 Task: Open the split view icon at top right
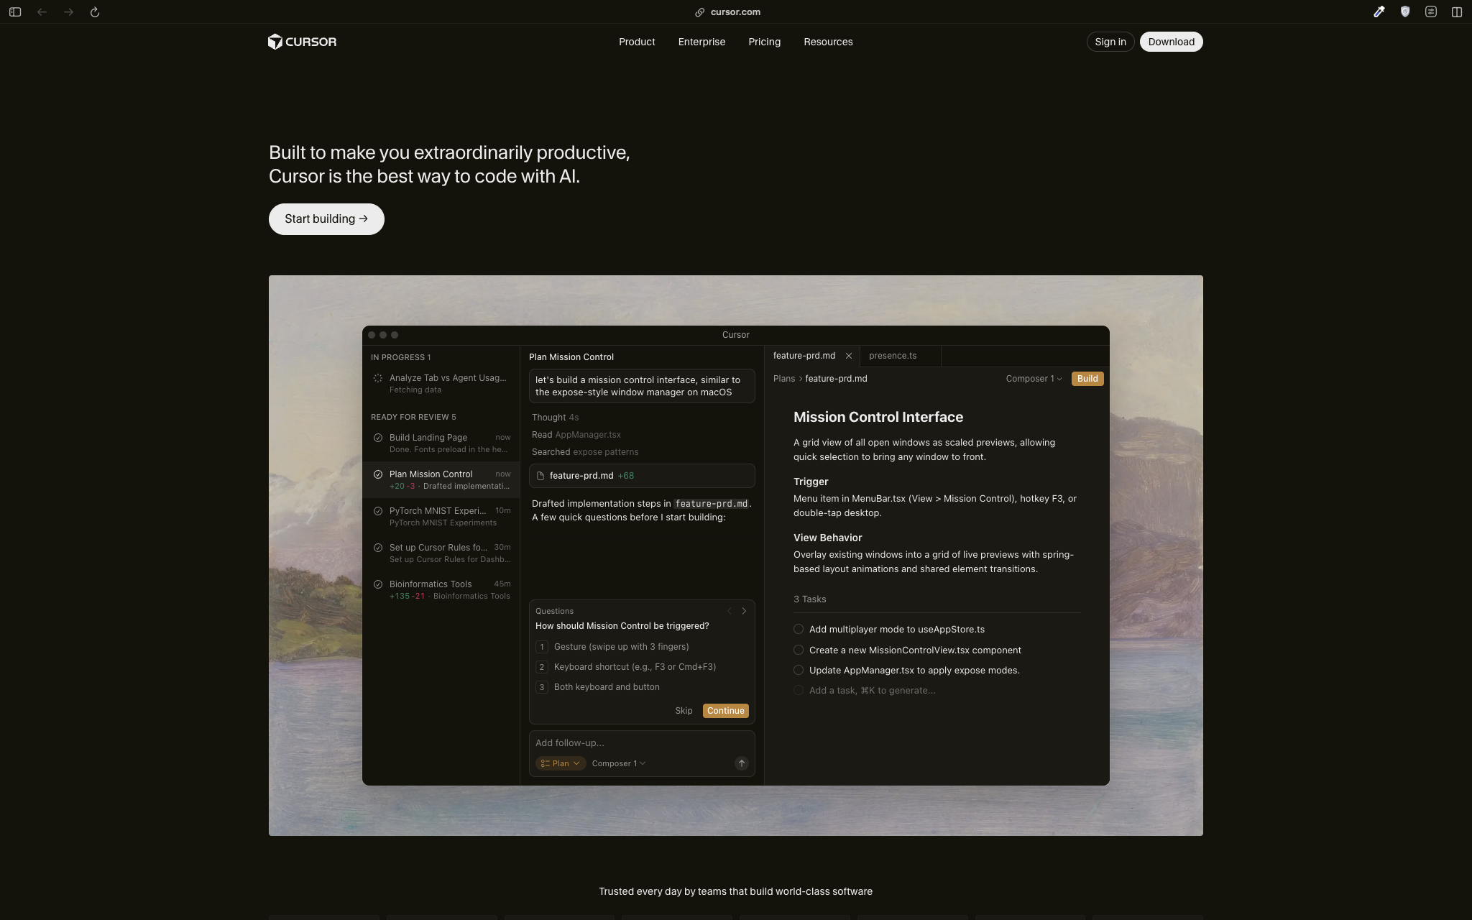click(x=1456, y=12)
